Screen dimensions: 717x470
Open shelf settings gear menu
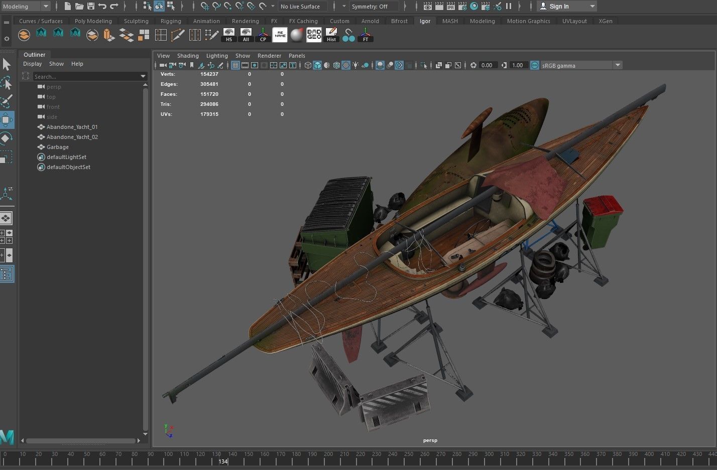click(7, 39)
